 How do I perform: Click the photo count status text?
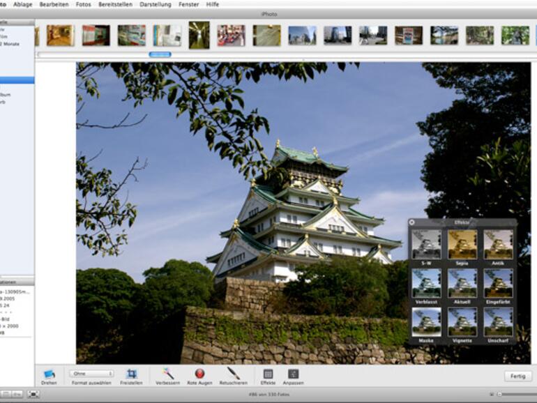click(268, 395)
